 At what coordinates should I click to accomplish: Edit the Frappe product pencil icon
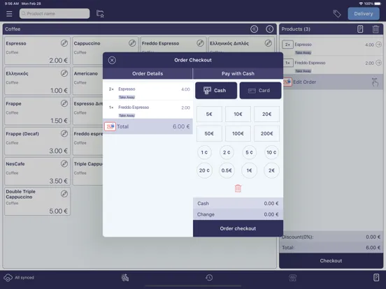[x=64, y=103]
